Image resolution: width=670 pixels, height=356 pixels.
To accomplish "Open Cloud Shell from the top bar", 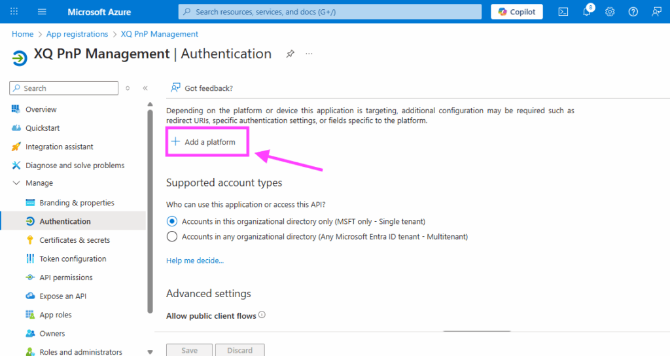I will (x=563, y=12).
